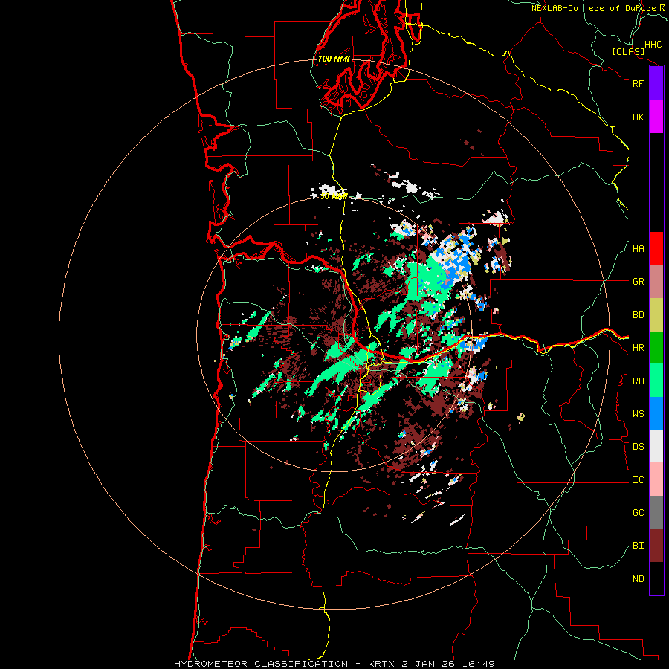The width and height of the screenshot is (669, 669).
Task: Click the GR legend label
Action: pos(638,282)
